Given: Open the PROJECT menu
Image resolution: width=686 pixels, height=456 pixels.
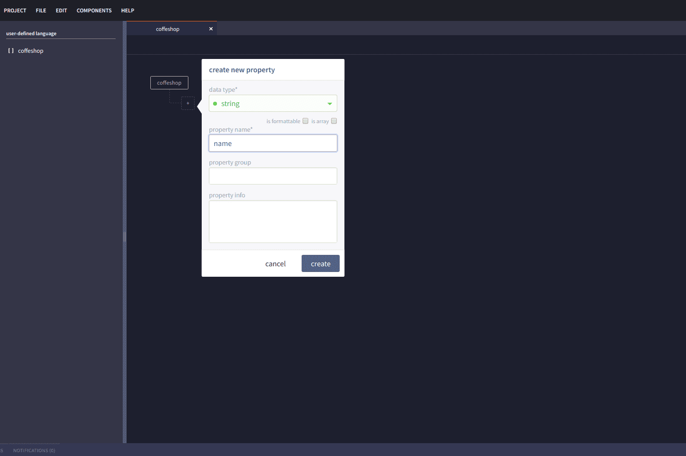Looking at the screenshot, I should tap(15, 10).
